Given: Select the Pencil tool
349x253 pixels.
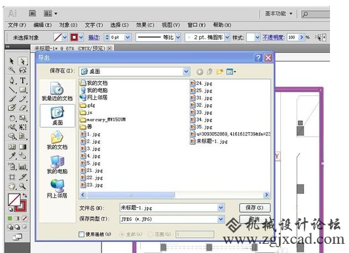Looking at the screenshot, I should [x=23, y=99].
